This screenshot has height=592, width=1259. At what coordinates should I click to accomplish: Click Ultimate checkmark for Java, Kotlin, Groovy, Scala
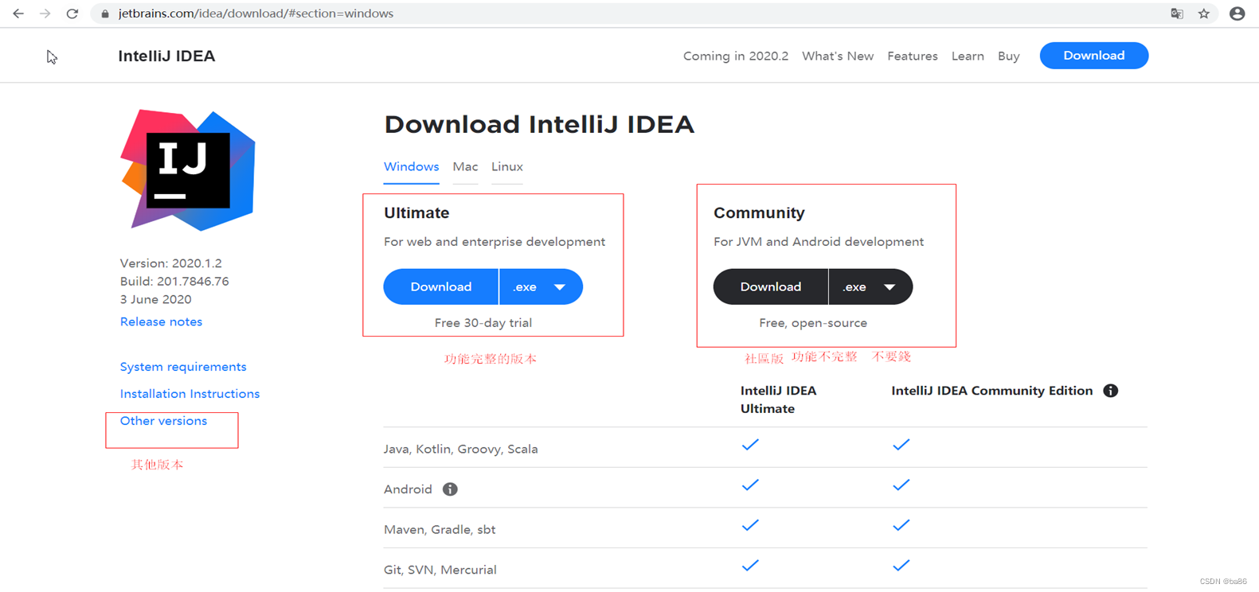[750, 445]
